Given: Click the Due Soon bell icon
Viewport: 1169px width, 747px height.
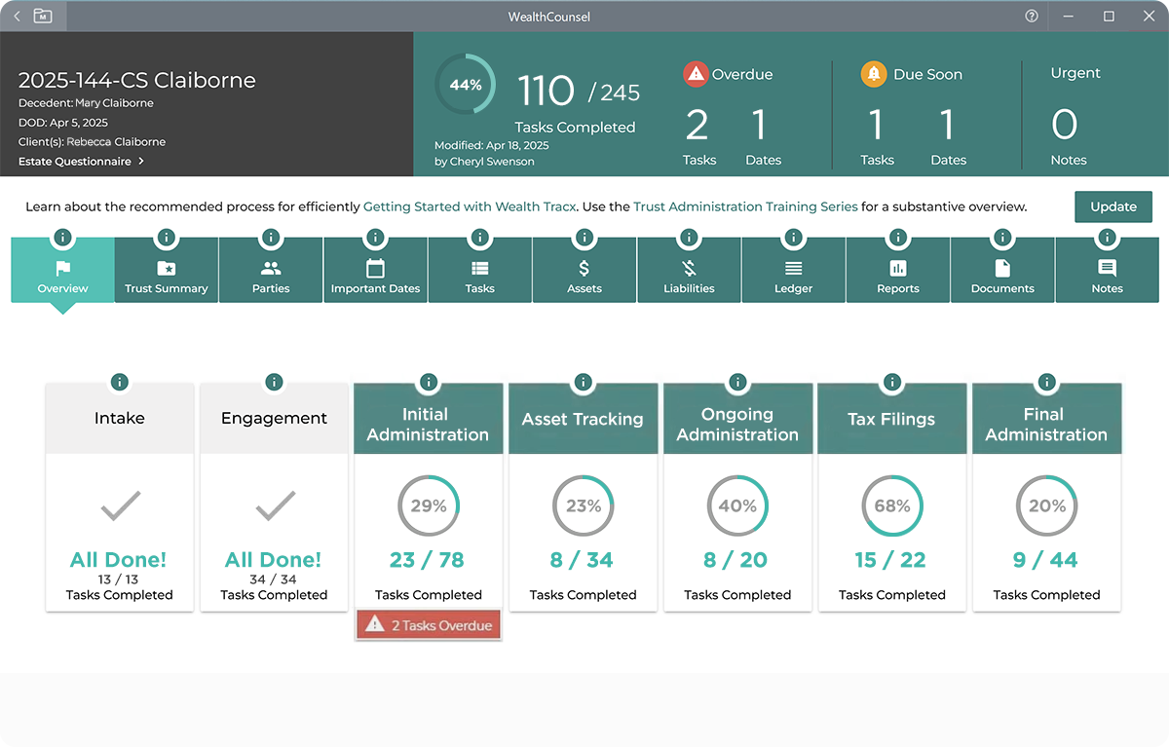Looking at the screenshot, I should point(874,73).
